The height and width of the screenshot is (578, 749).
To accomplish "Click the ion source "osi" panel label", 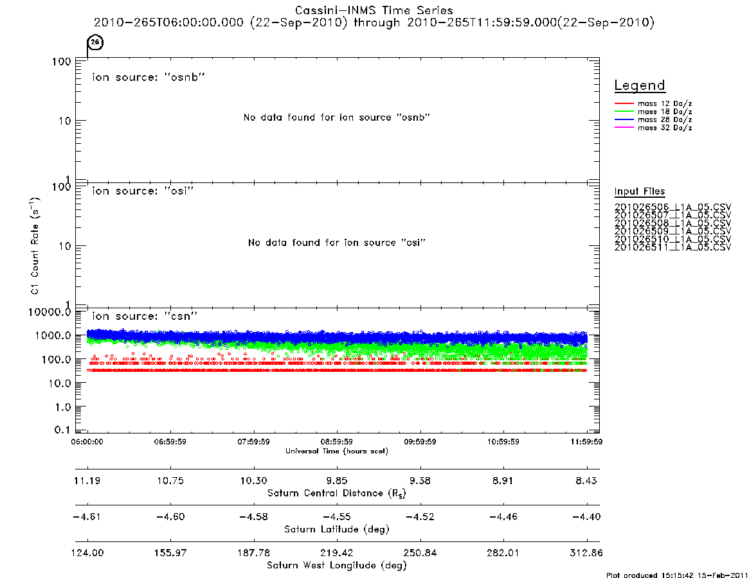I will pyautogui.click(x=143, y=191).
